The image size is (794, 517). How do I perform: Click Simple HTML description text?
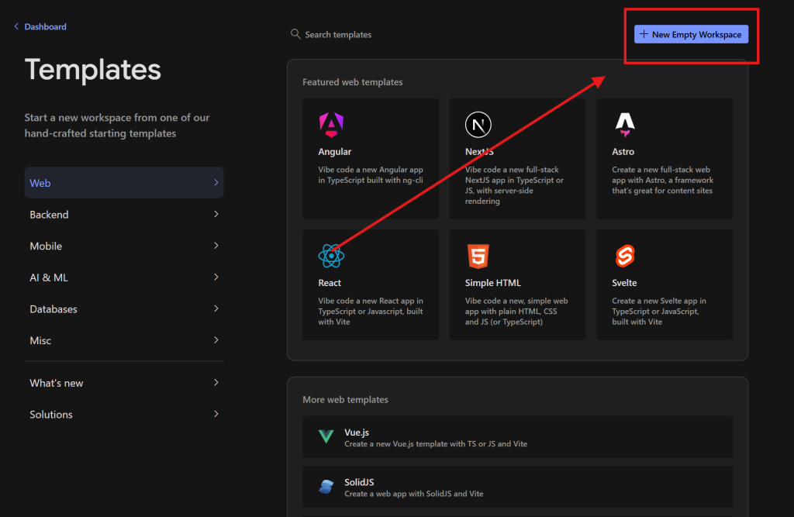coord(516,311)
